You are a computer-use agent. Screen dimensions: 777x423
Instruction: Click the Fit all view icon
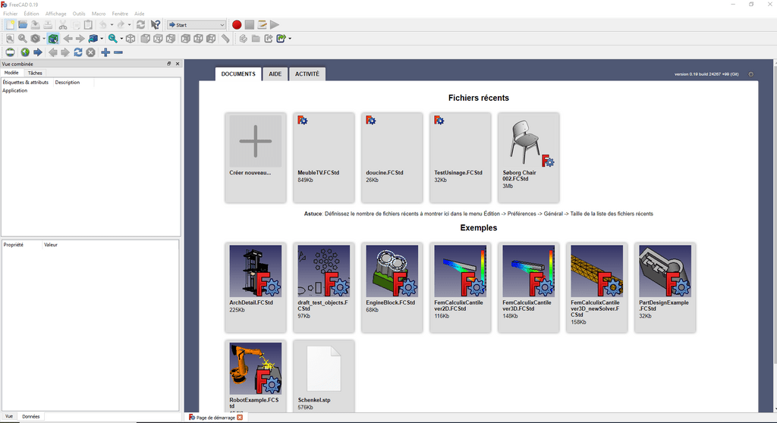(x=10, y=39)
